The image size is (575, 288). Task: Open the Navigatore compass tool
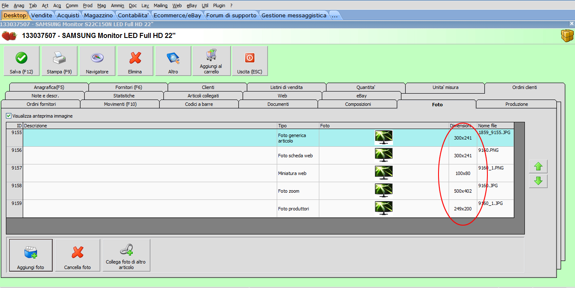pos(97,61)
